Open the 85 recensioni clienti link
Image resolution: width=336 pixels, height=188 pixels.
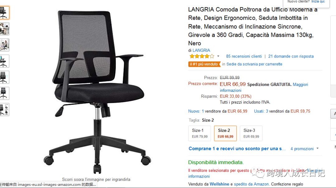coord(244,56)
